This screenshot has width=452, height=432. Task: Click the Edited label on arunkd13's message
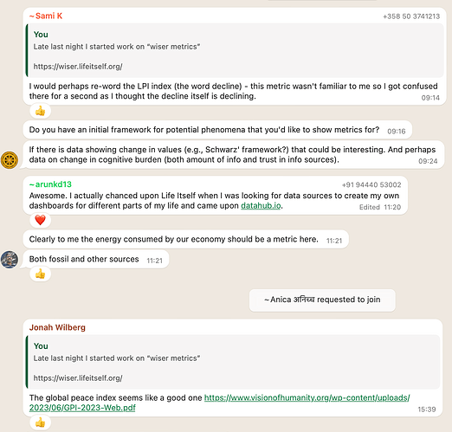[x=370, y=207]
